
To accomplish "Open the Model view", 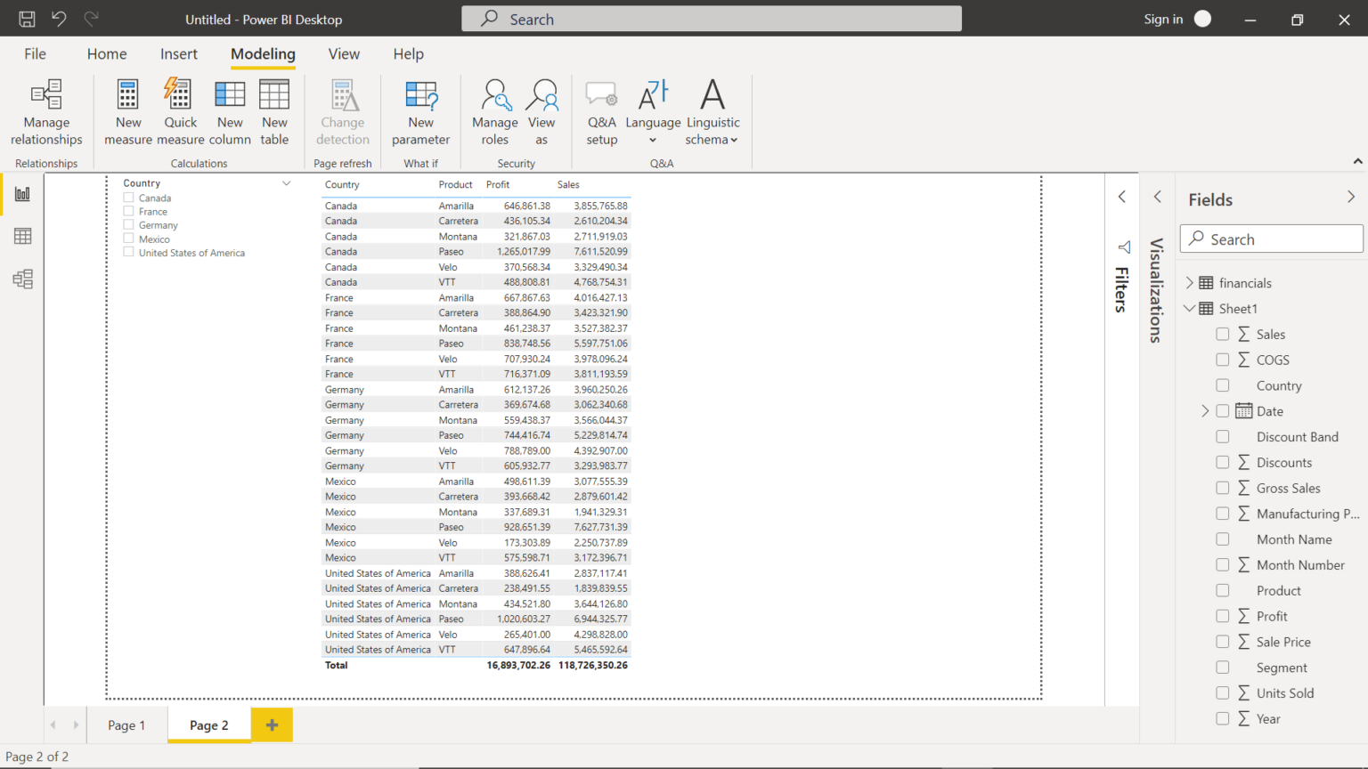I will [20, 279].
